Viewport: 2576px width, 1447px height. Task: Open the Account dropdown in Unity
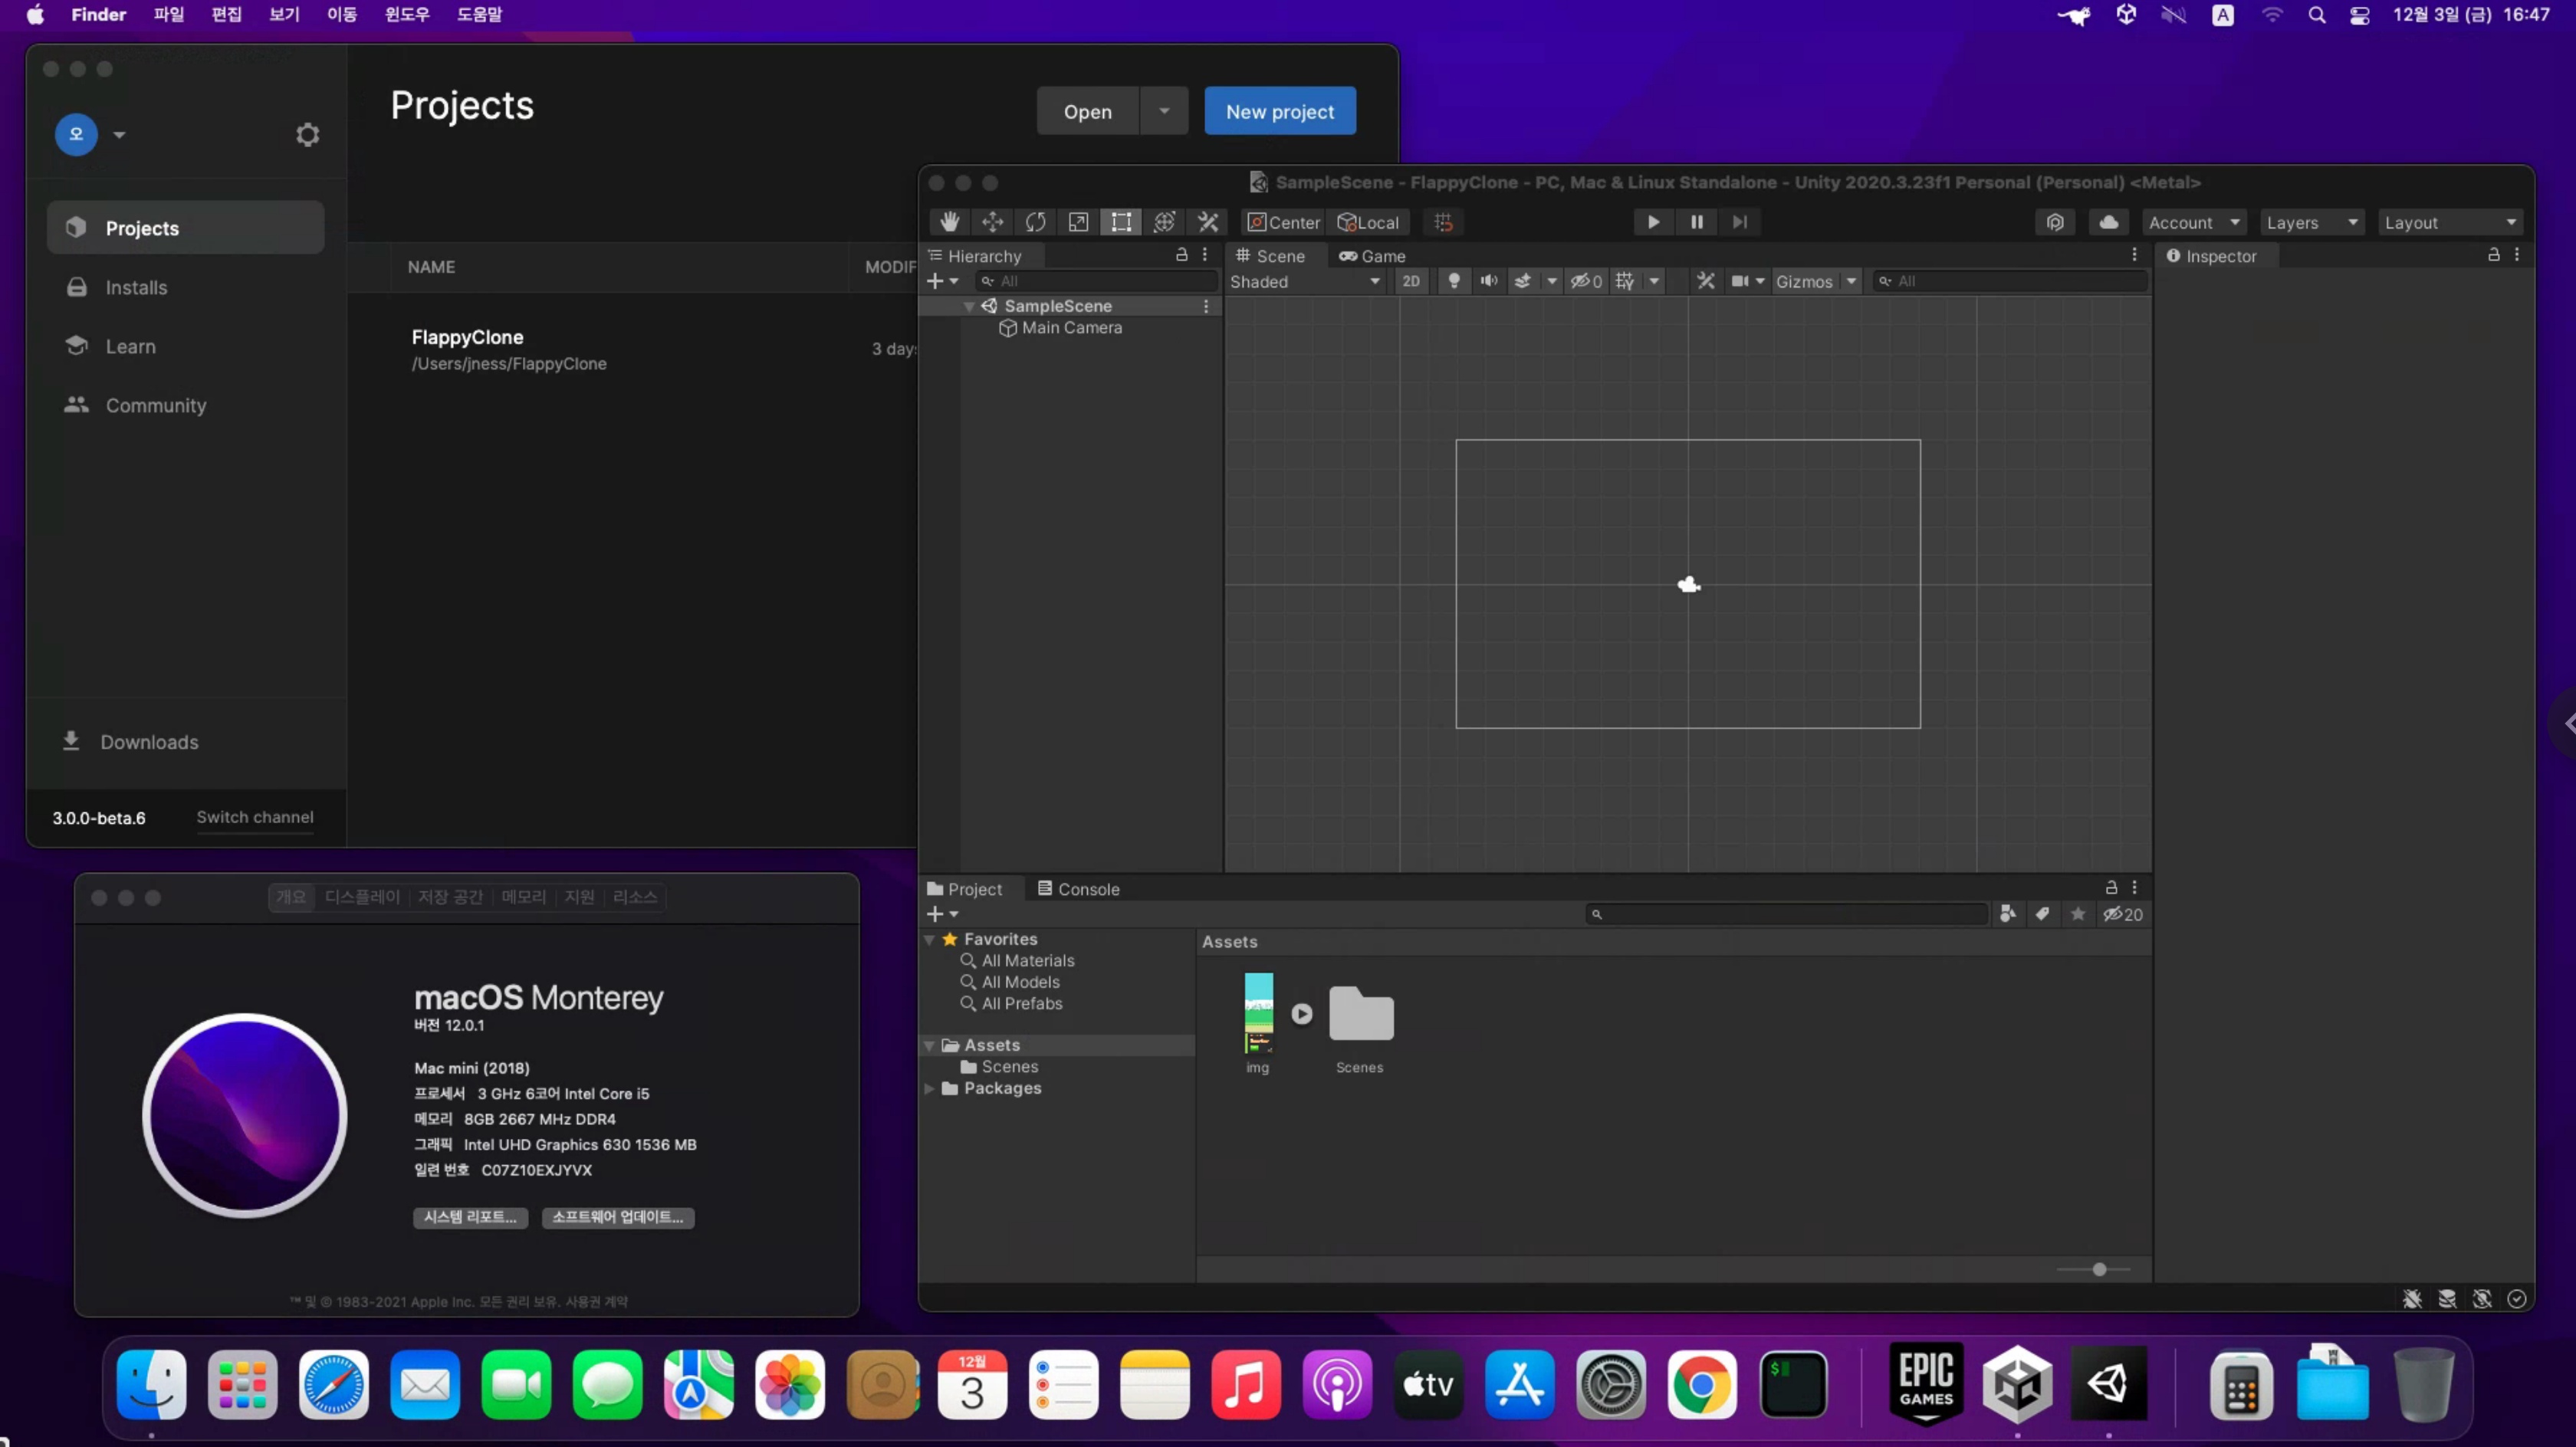(2194, 222)
